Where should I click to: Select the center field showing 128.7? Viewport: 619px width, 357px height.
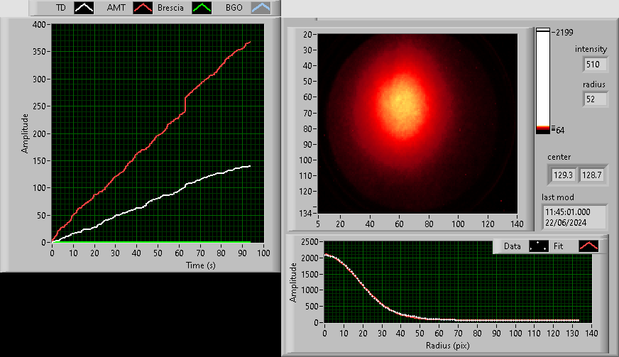(592, 174)
